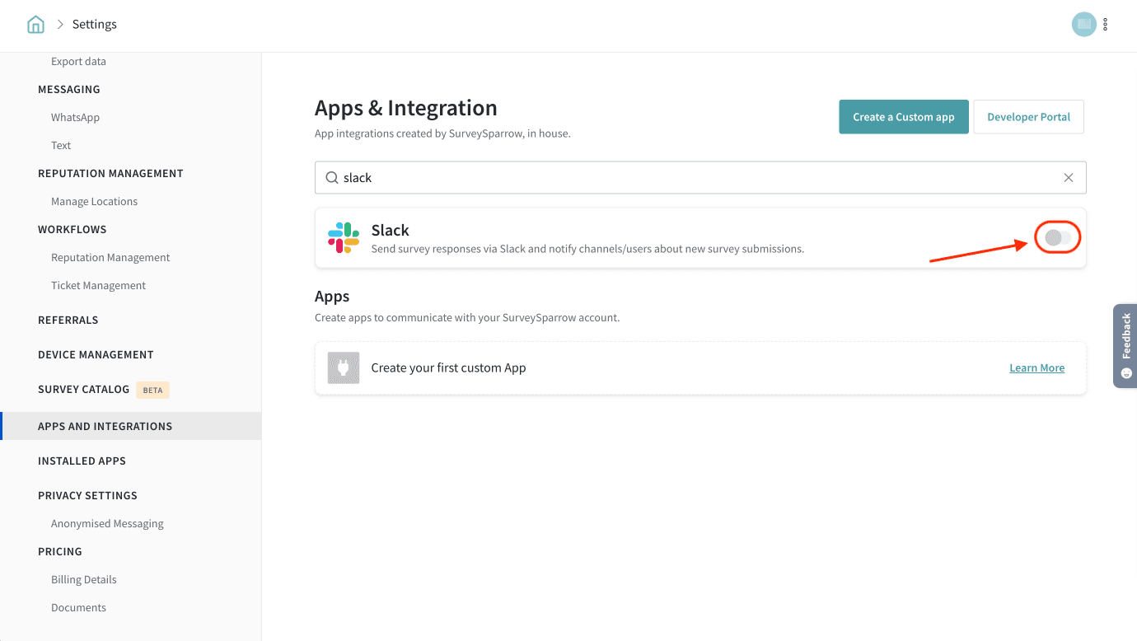Image resolution: width=1137 pixels, height=641 pixels.
Task: Open Installed Apps in sidebar
Action: [x=82, y=461]
